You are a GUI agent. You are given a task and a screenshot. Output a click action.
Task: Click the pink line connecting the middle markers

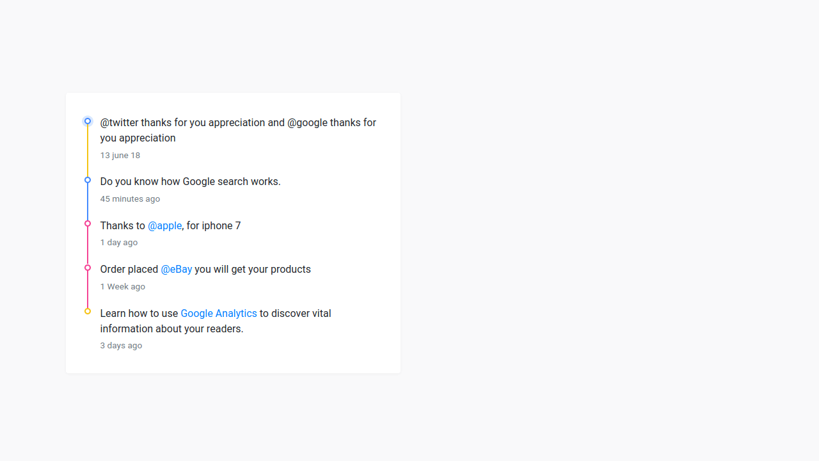(x=88, y=247)
